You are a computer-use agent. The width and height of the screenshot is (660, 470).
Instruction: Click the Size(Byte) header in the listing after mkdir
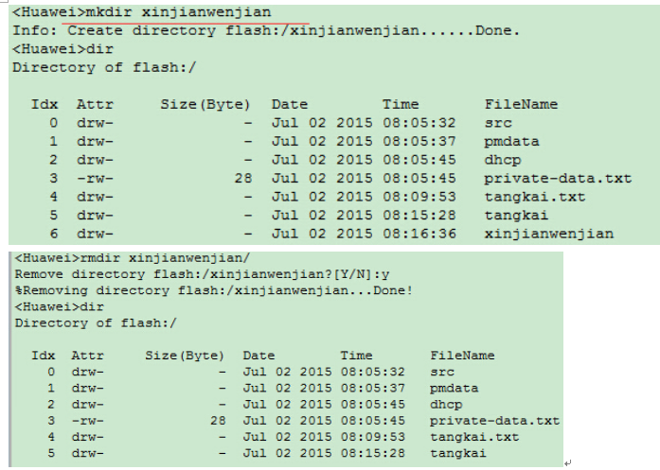tap(205, 104)
